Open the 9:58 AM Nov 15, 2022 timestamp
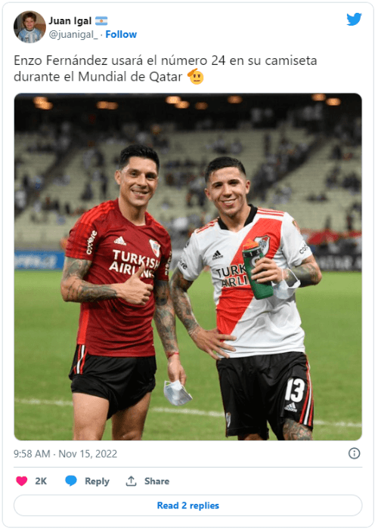This screenshot has width=378, height=531. (x=66, y=453)
